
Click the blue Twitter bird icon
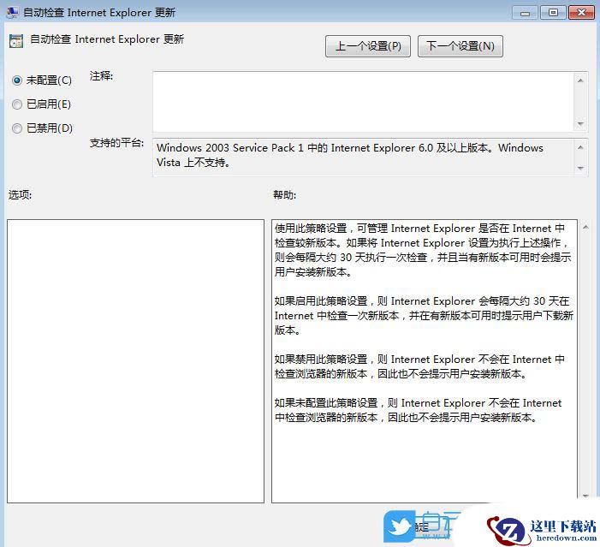pos(399,527)
